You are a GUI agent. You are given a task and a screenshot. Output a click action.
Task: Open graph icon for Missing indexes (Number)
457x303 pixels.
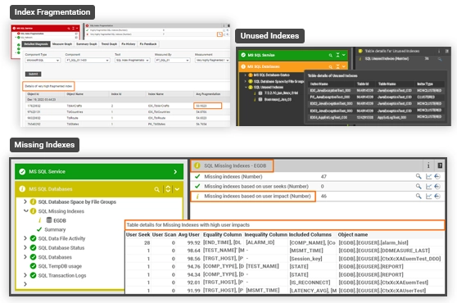[428, 176]
